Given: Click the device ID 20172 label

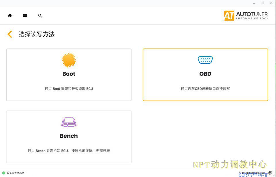Looking at the screenshot, I should (x=15, y=173).
